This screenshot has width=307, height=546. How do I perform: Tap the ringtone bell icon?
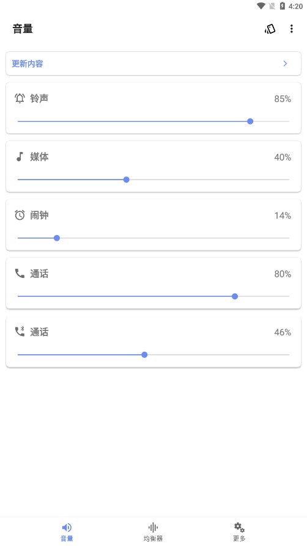point(20,98)
